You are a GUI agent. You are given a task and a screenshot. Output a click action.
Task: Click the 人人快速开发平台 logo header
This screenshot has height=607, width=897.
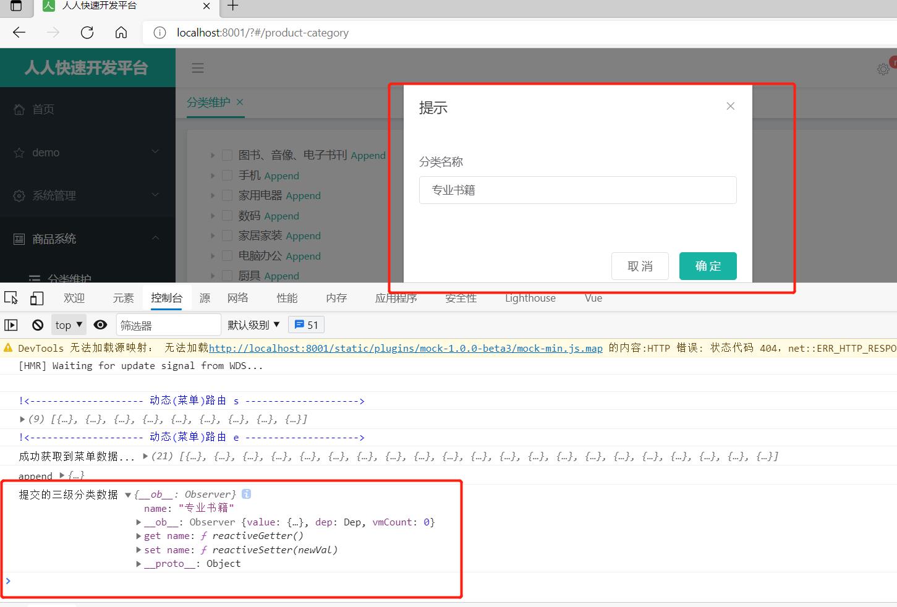[x=87, y=67]
